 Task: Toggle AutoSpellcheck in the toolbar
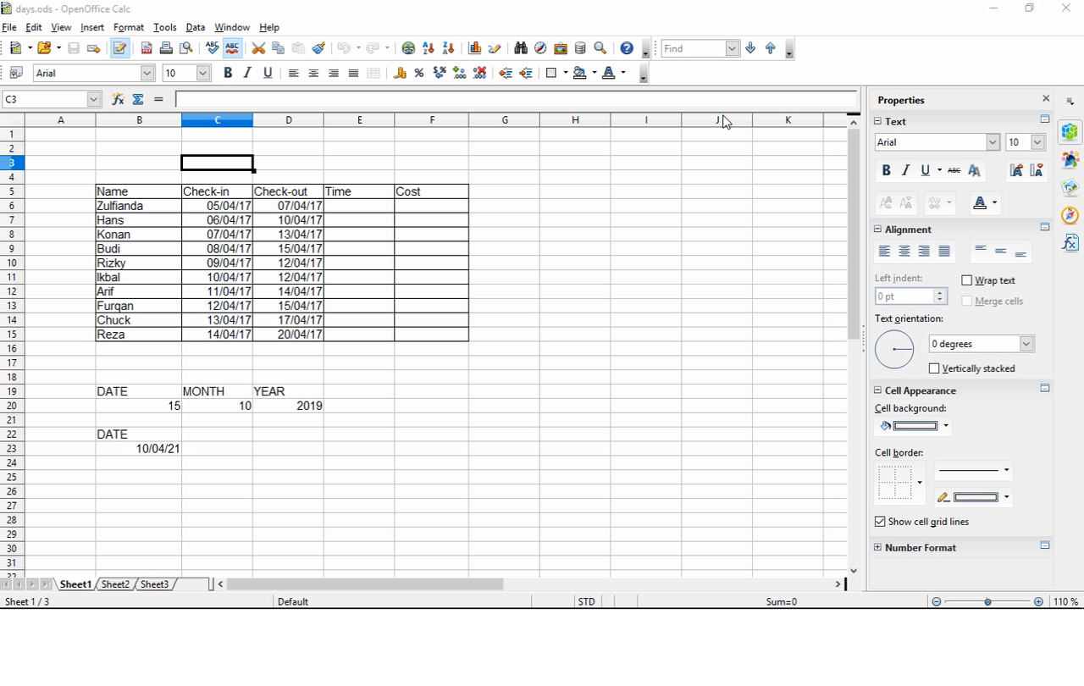(x=233, y=48)
